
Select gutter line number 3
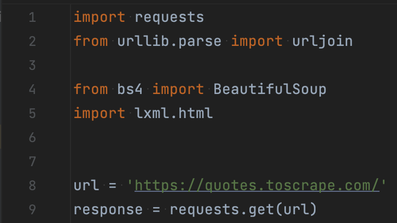(32, 65)
